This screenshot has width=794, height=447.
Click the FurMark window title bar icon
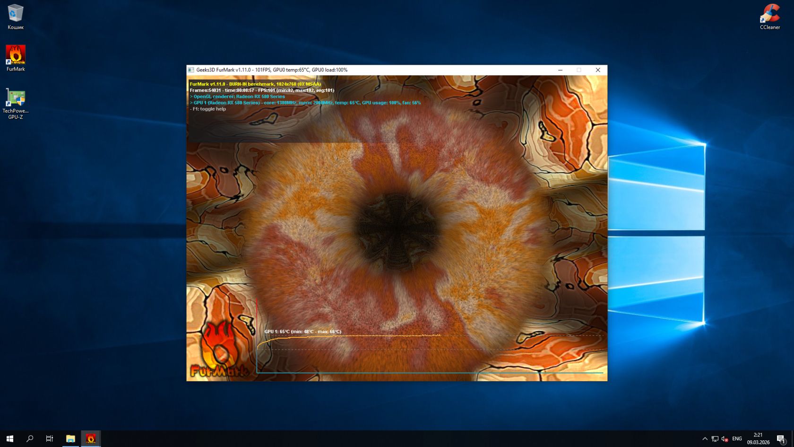[191, 70]
